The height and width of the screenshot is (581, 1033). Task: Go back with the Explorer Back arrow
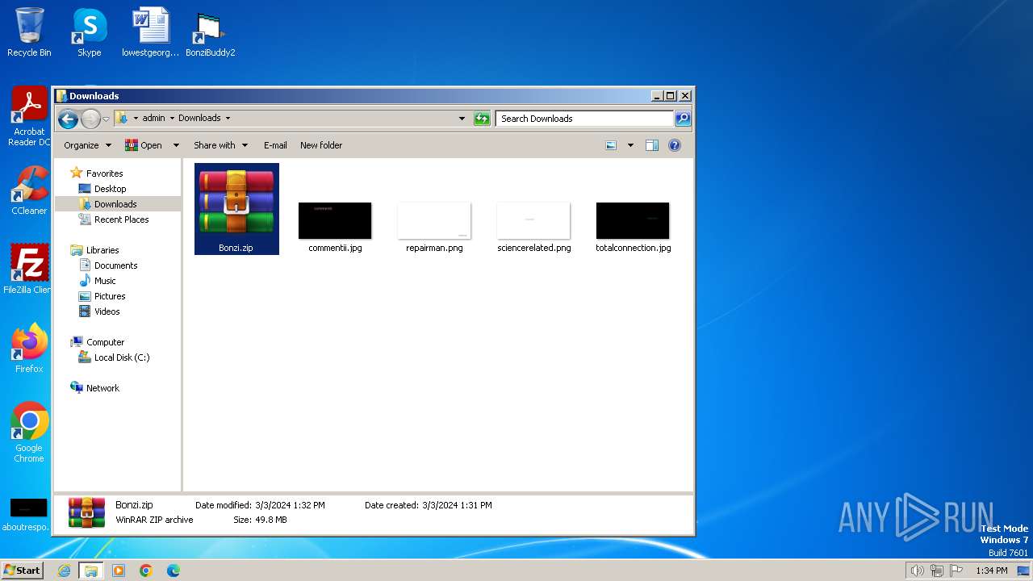pyautogui.click(x=69, y=119)
